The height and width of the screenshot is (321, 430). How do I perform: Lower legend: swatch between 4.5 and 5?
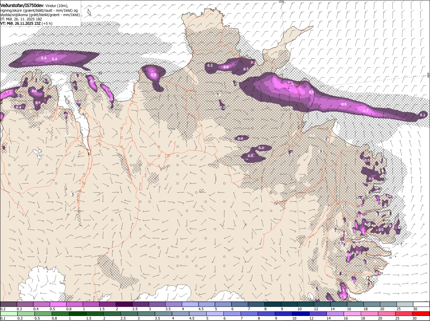coord(198,314)
